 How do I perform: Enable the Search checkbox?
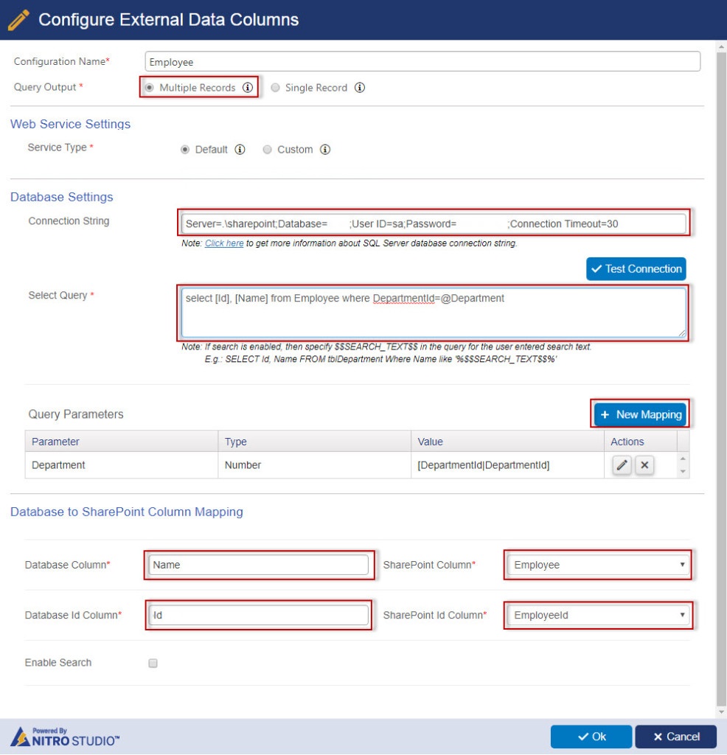[x=153, y=663]
